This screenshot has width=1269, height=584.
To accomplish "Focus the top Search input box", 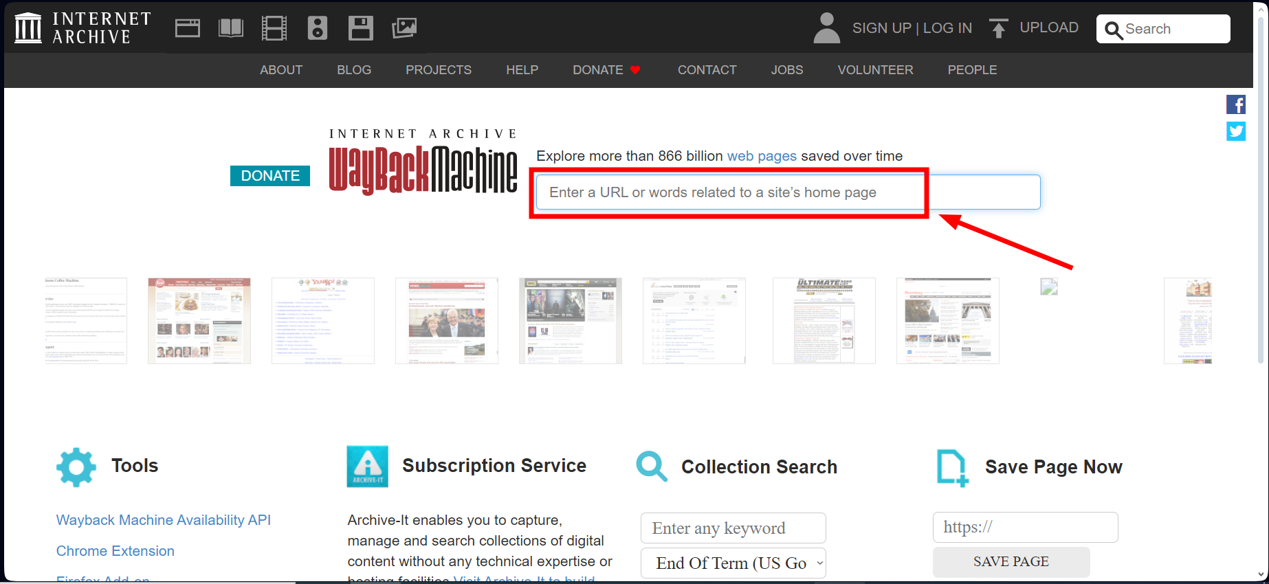I will [1163, 29].
